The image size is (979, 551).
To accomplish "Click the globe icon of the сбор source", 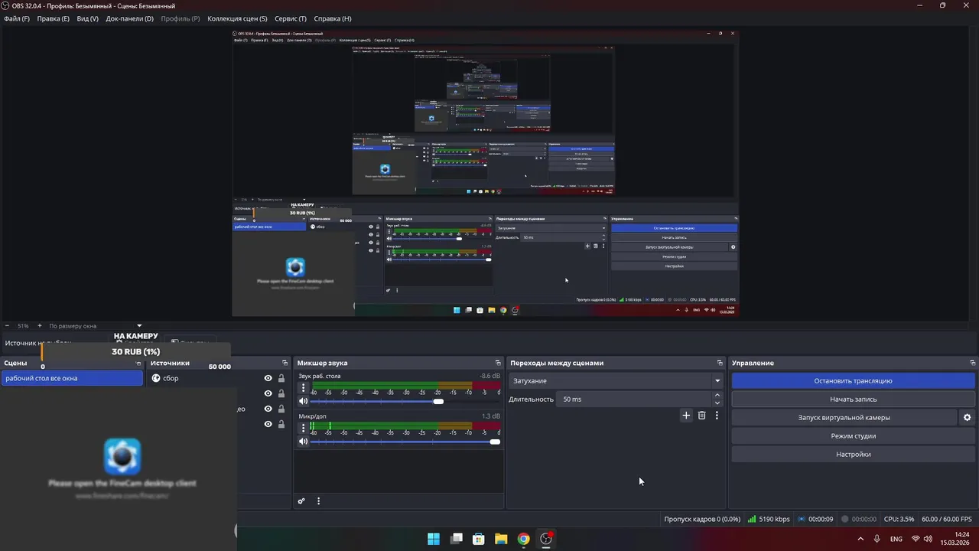I will point(156,378).
